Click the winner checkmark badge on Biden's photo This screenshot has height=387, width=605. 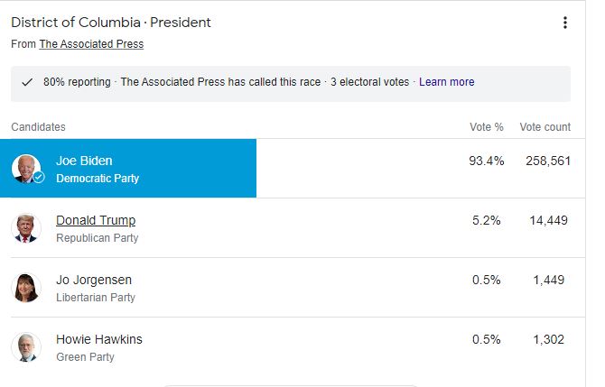click(x=39, y=177)
